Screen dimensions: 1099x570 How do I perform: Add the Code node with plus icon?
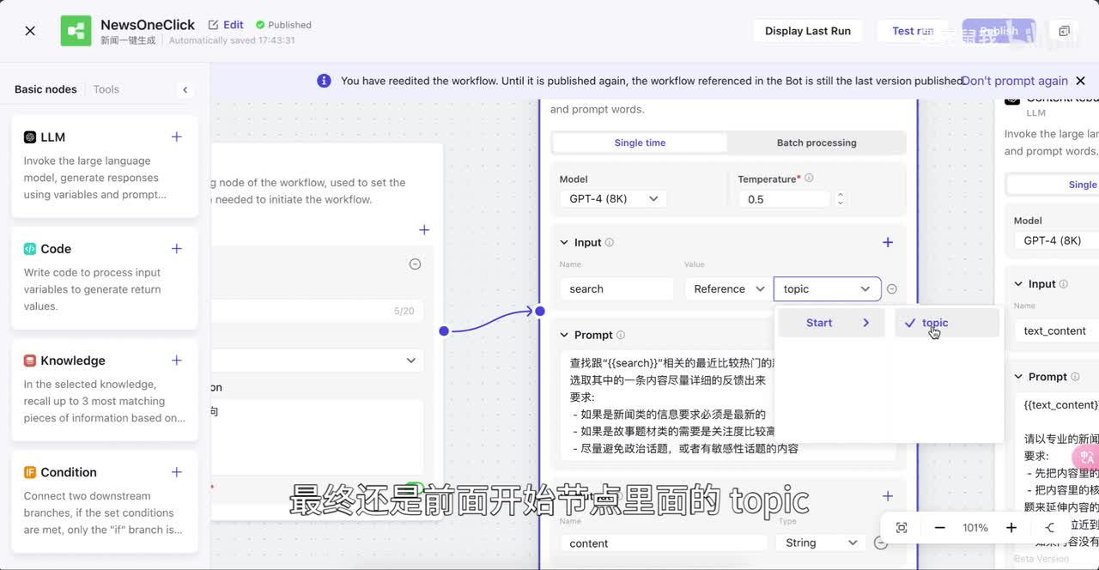[x=176, y=249]
